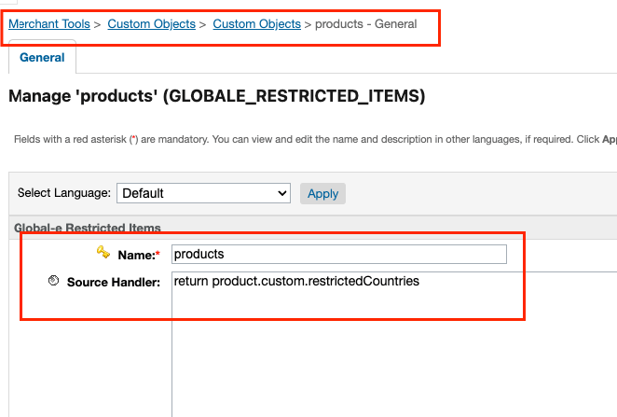617x417 pixels.
Task: Open the Merchant Tools breadcrumb link
Action: tap(49, 24)
